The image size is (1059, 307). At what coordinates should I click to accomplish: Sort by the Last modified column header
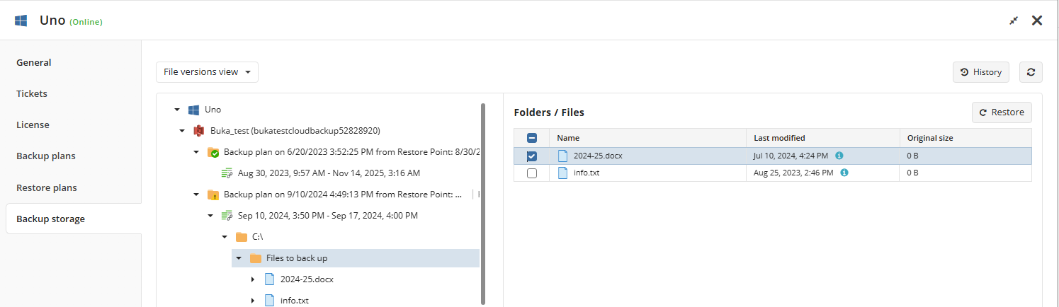click(779, 138)
